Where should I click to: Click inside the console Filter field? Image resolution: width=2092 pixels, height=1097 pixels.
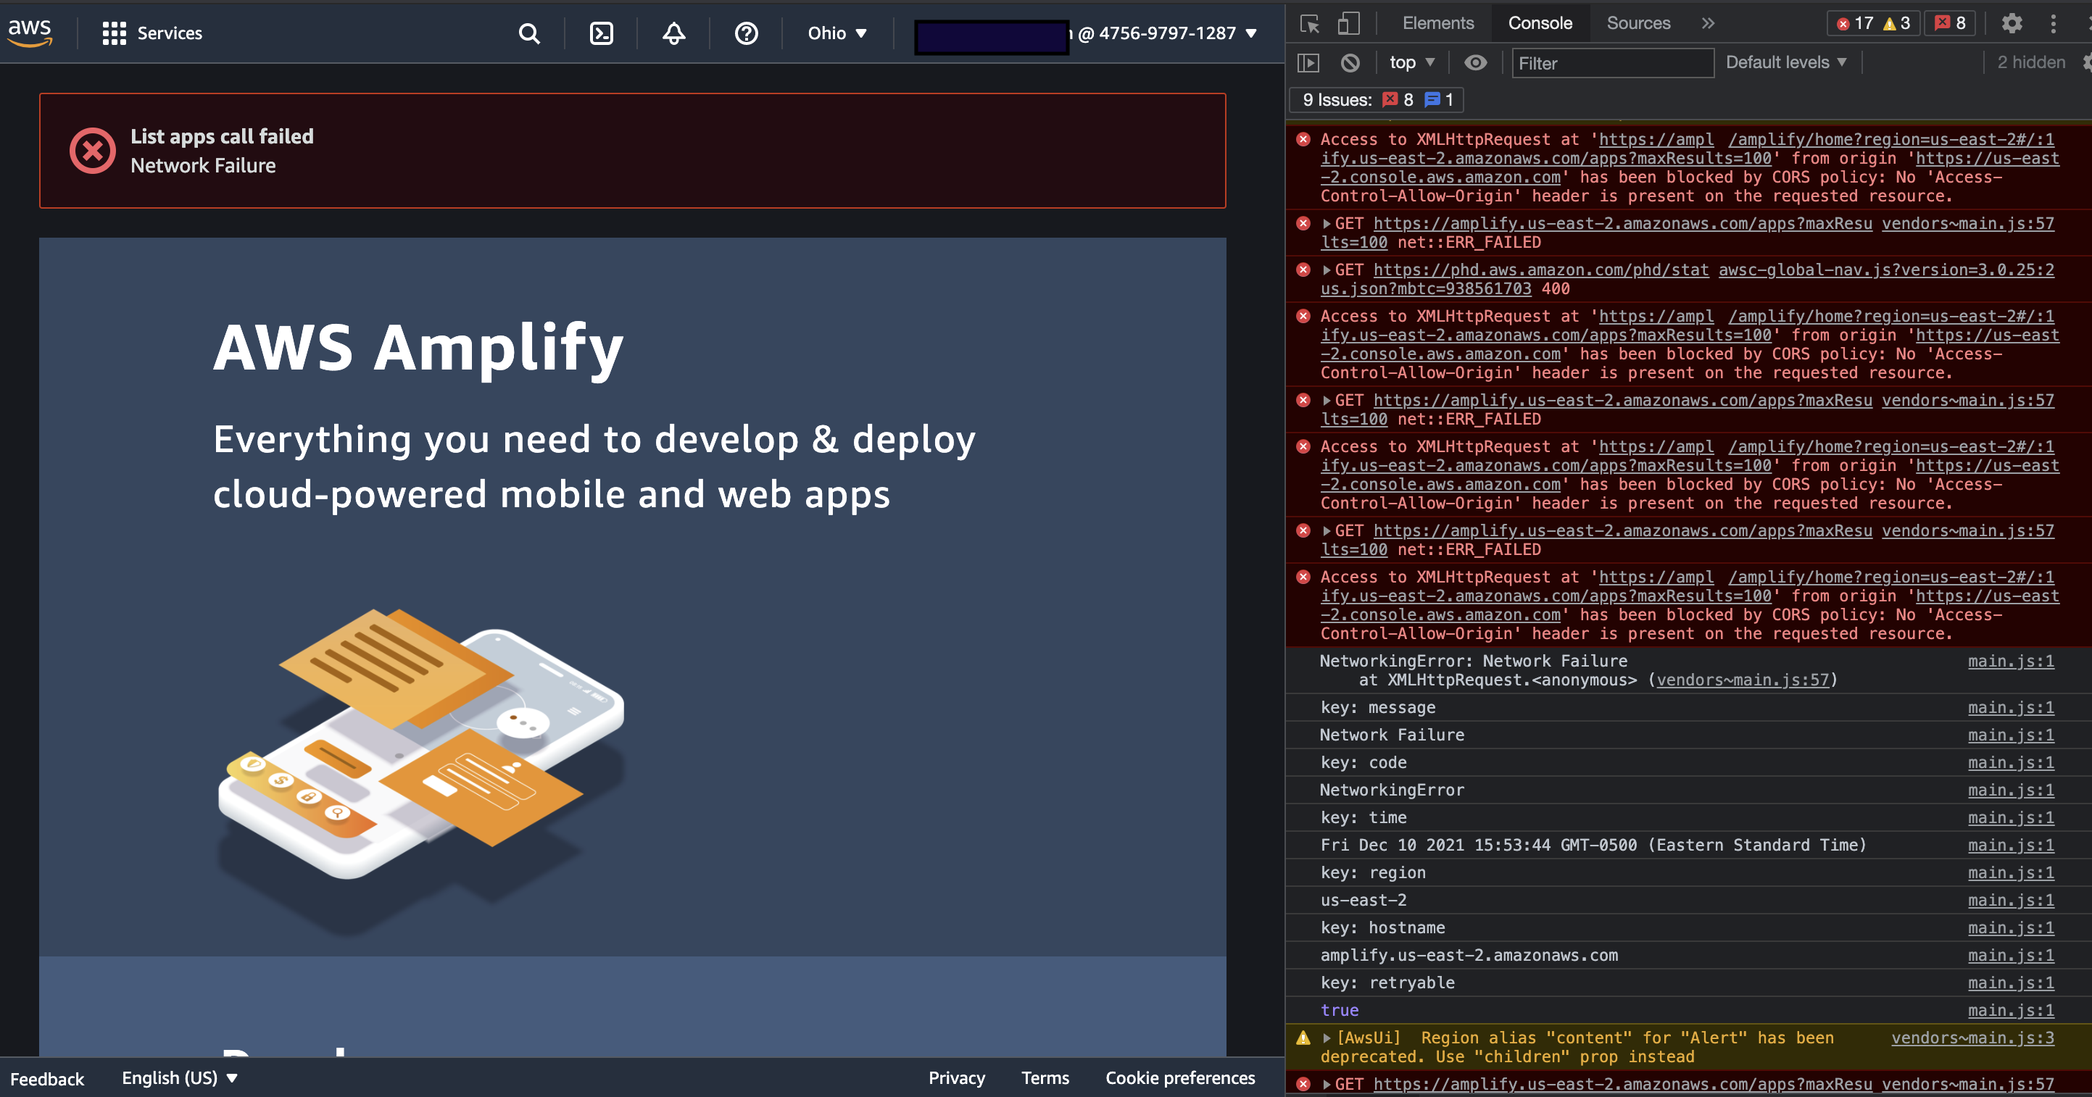(x=1612, y=63)
